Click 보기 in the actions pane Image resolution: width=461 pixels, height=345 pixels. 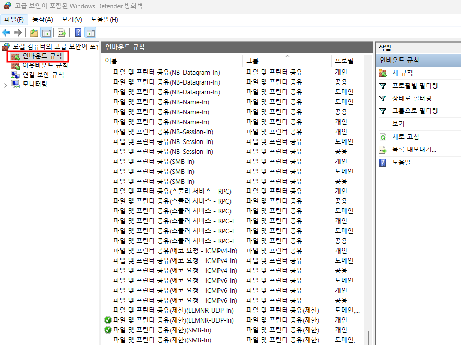click(398, 124)
